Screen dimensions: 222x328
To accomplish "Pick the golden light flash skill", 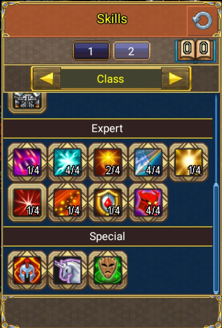I will [x=188, y=162].
